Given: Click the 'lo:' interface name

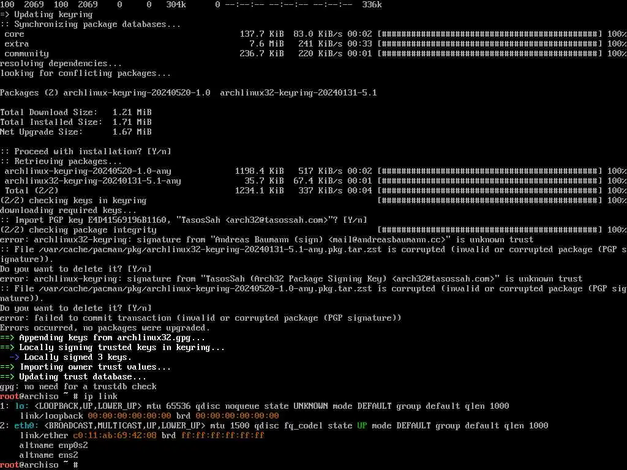Looking at the screenshot, I should point(22,406).
